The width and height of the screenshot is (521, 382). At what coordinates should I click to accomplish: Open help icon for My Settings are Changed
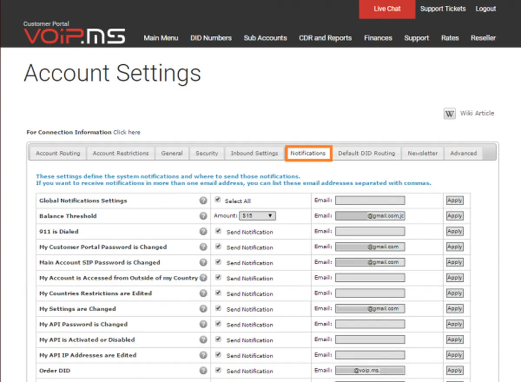(203, 309)
